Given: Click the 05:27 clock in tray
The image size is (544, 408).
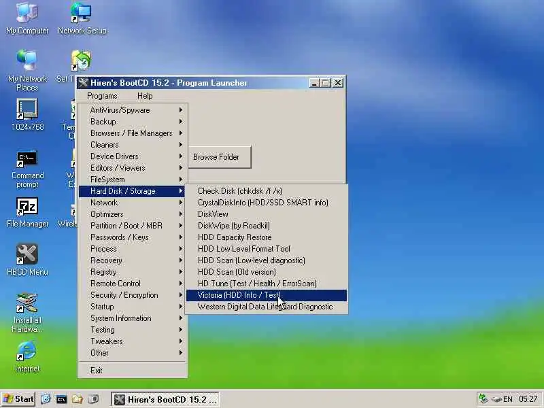Looking at the screenshot, I should click(528, 399).
